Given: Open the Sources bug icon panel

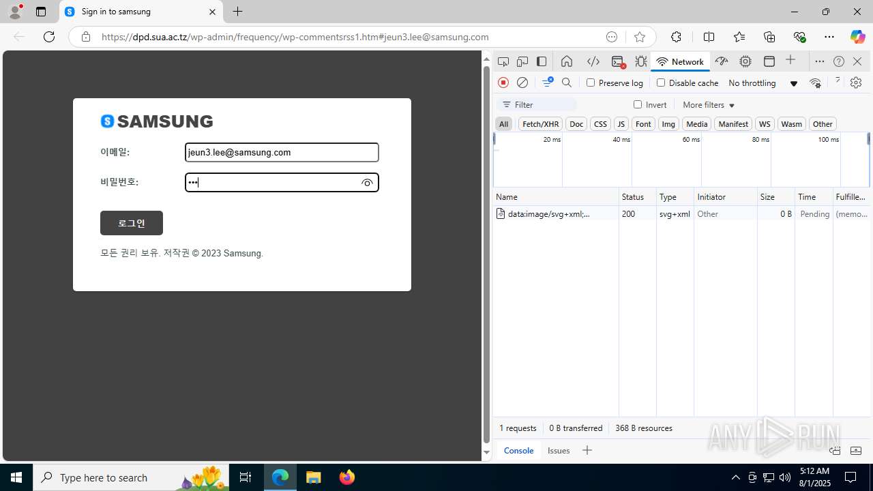Looking at the screenshot, I should pyautogui.click(x=641, y=61).
